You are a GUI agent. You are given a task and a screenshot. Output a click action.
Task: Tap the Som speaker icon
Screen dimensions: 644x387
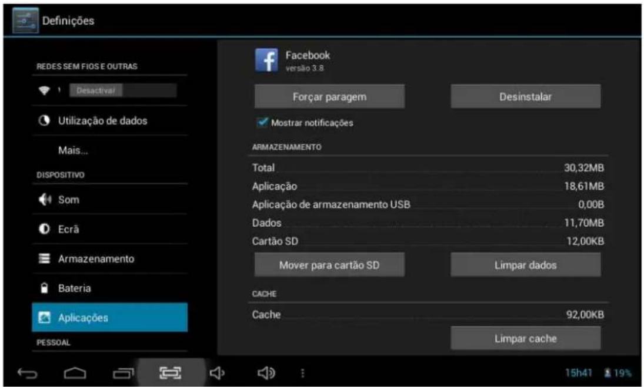click(44, 200)
